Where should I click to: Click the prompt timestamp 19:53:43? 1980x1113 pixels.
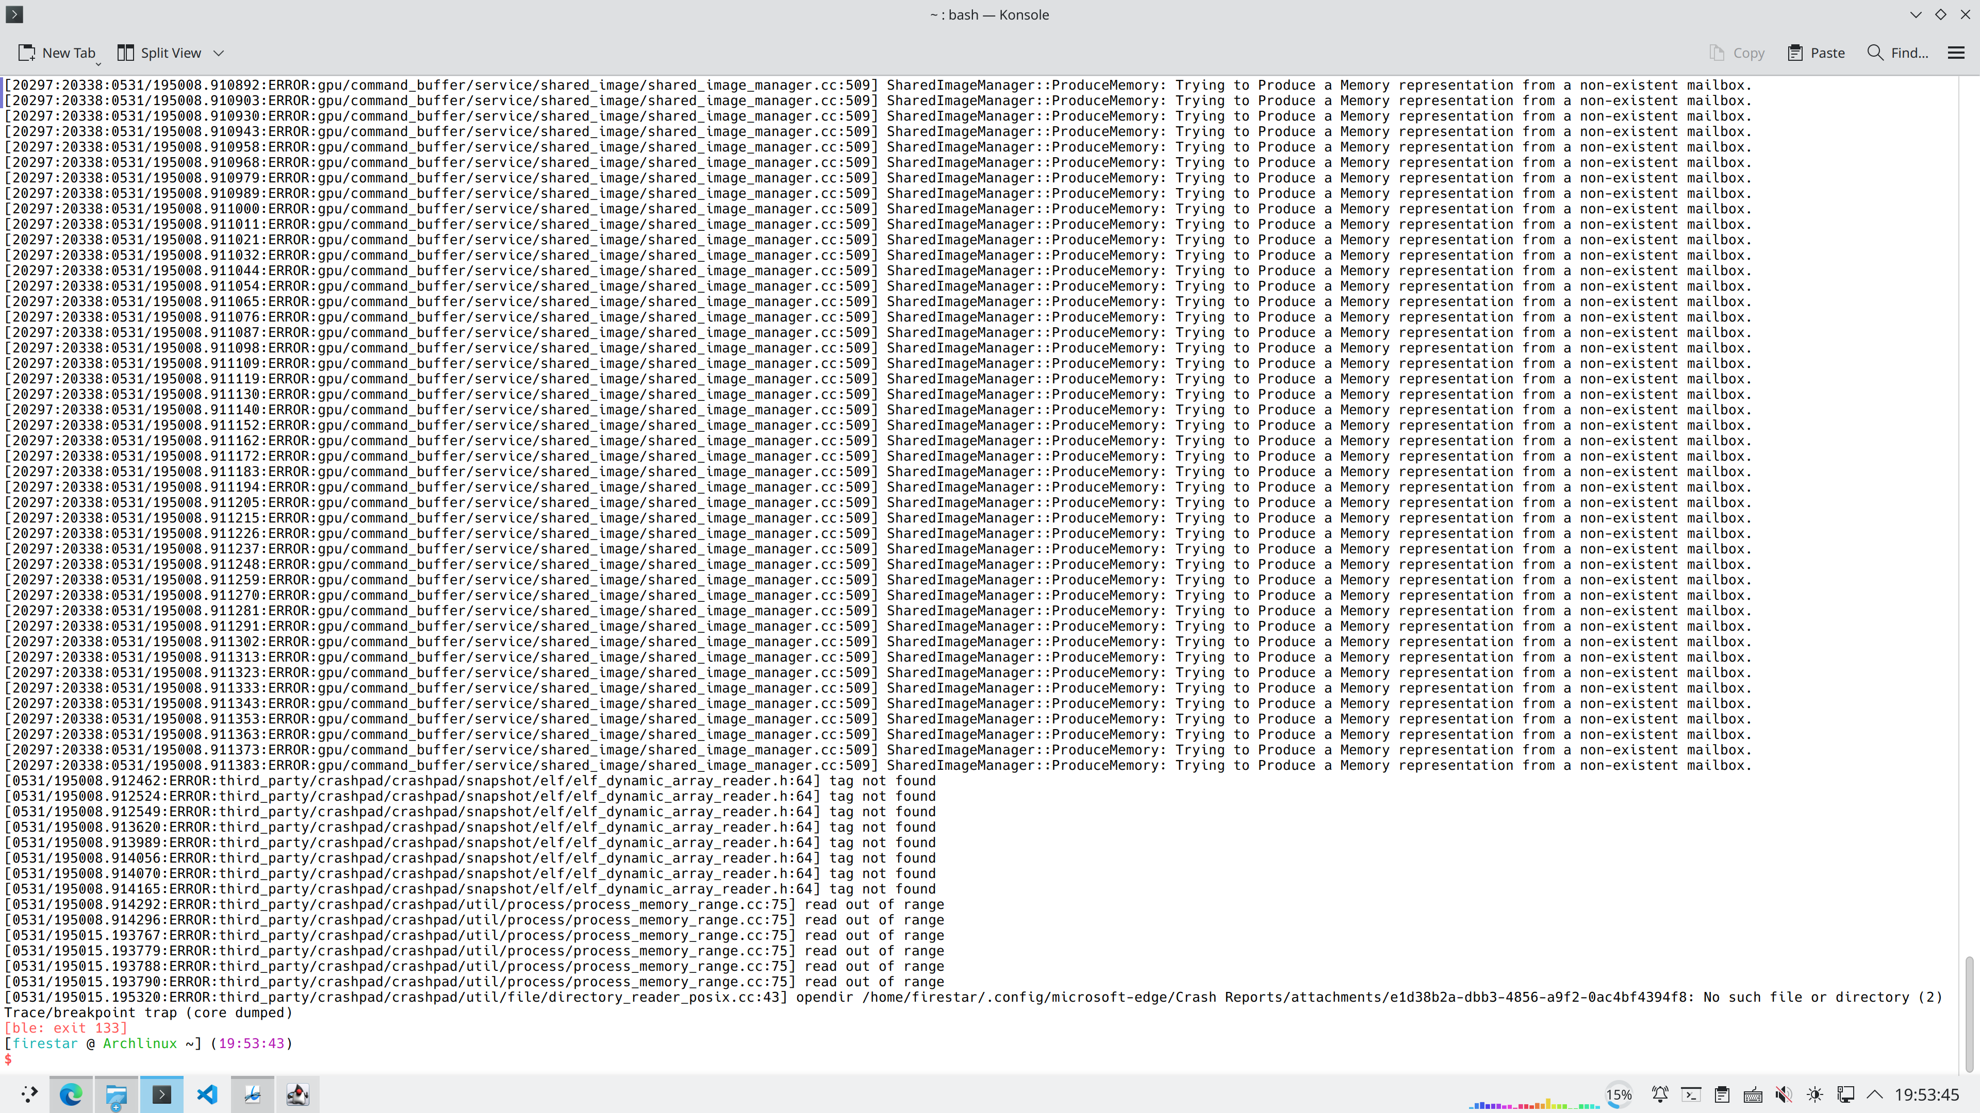(x=251, y=1043)
